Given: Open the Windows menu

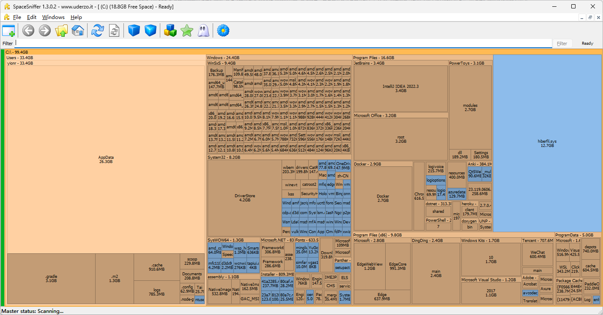Looking at the screenshot, I should click(53, 17).
